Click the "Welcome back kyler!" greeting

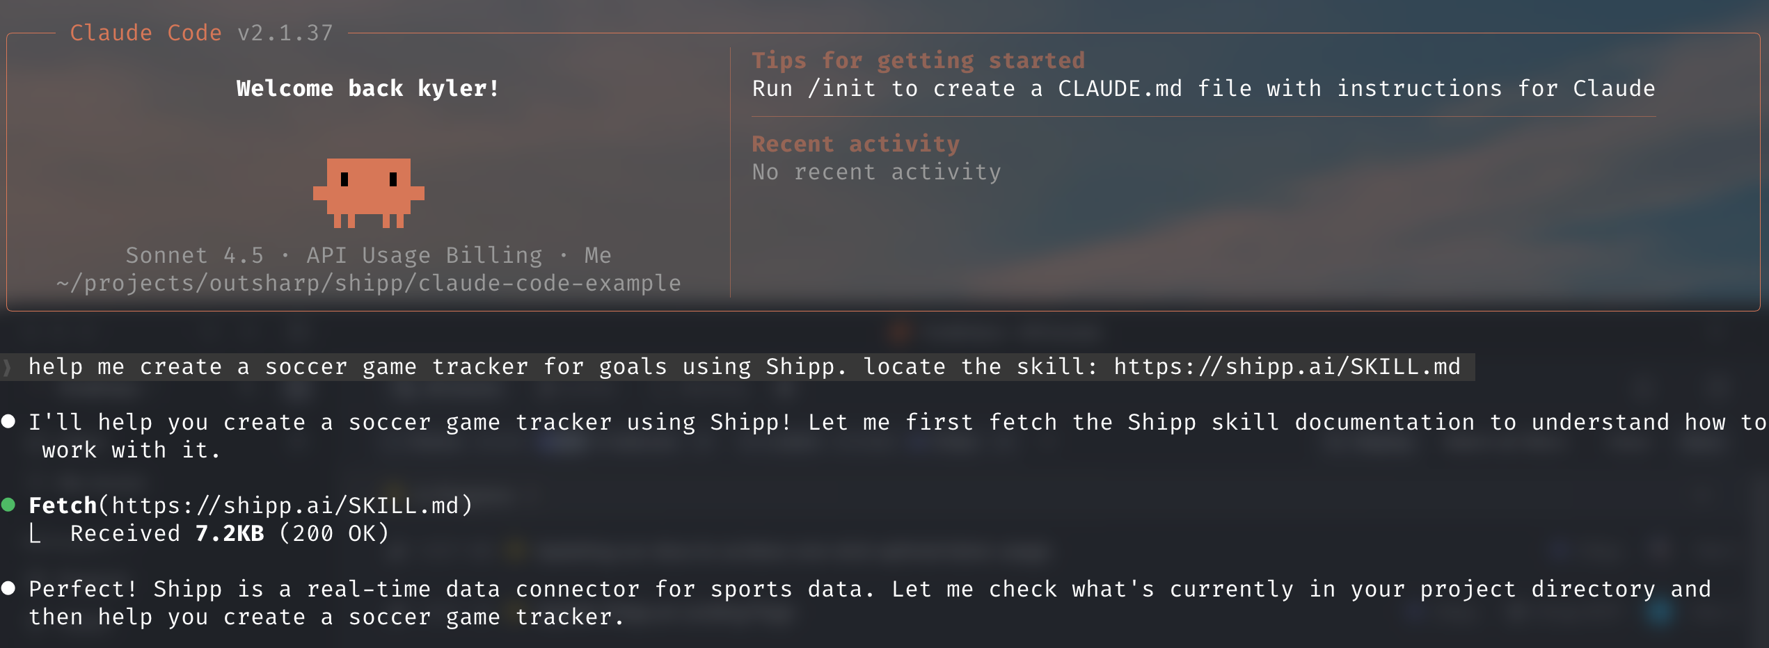[x=367, y=88]
